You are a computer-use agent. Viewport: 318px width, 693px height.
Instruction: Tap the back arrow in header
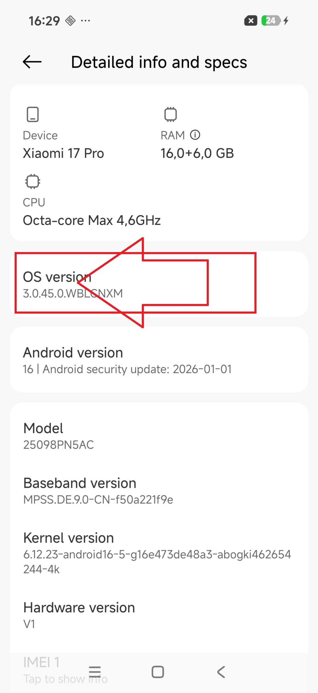pyautogui.click(x=32, y=62)
